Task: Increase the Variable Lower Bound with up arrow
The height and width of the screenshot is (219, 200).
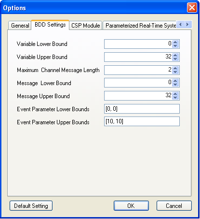Action: click(175, 42)
